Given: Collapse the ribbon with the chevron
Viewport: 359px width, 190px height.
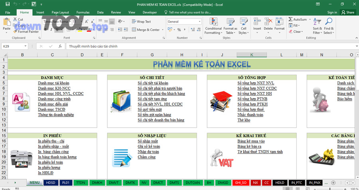Looking at the screenshot, I should pos(357,38).
